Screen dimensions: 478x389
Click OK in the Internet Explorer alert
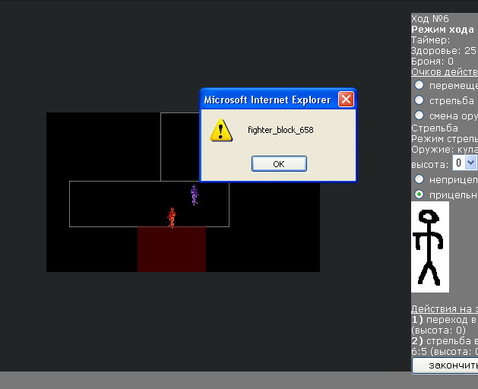[279, 164]
